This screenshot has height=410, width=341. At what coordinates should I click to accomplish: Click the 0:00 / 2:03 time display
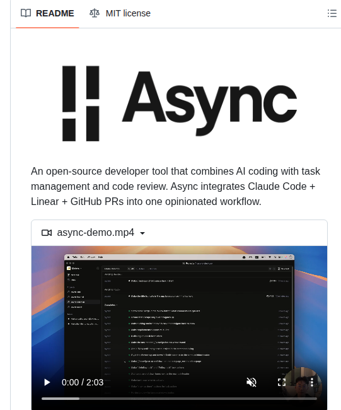[83, 382]
